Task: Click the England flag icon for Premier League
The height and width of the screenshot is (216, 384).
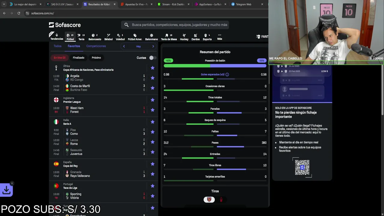Action: 56,100
